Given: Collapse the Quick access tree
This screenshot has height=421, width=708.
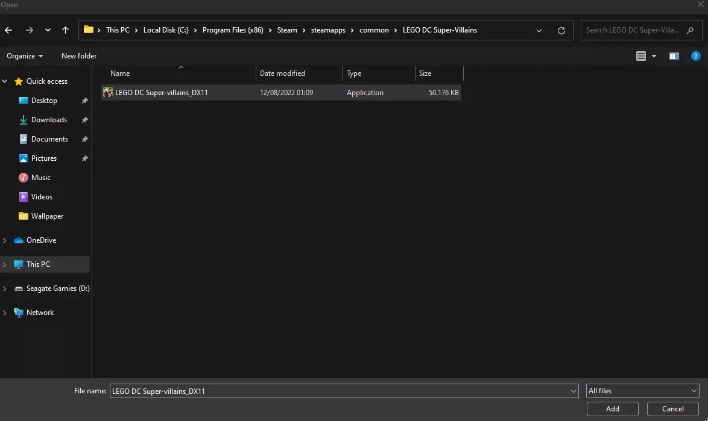Looking at the screenshot, I should (4, 81).
